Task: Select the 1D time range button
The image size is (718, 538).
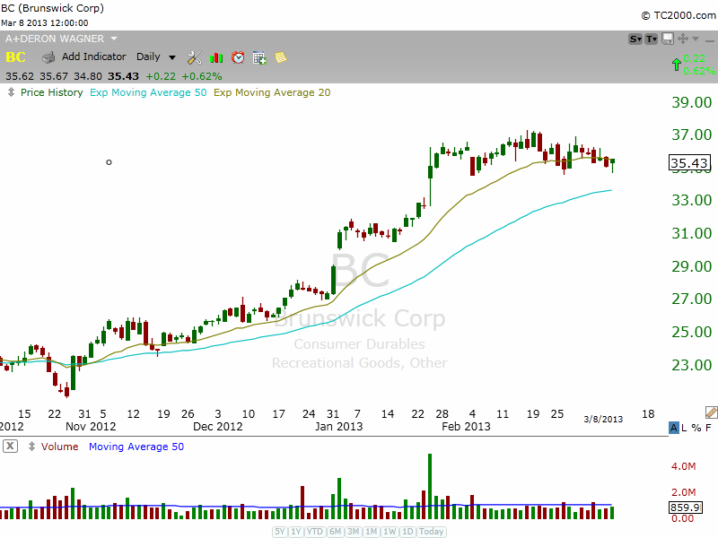Action: [x=407, y=532]
